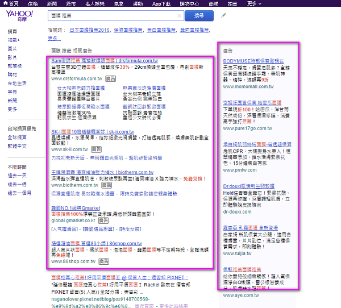Click the home icon beside 首頁

[6, 3]
